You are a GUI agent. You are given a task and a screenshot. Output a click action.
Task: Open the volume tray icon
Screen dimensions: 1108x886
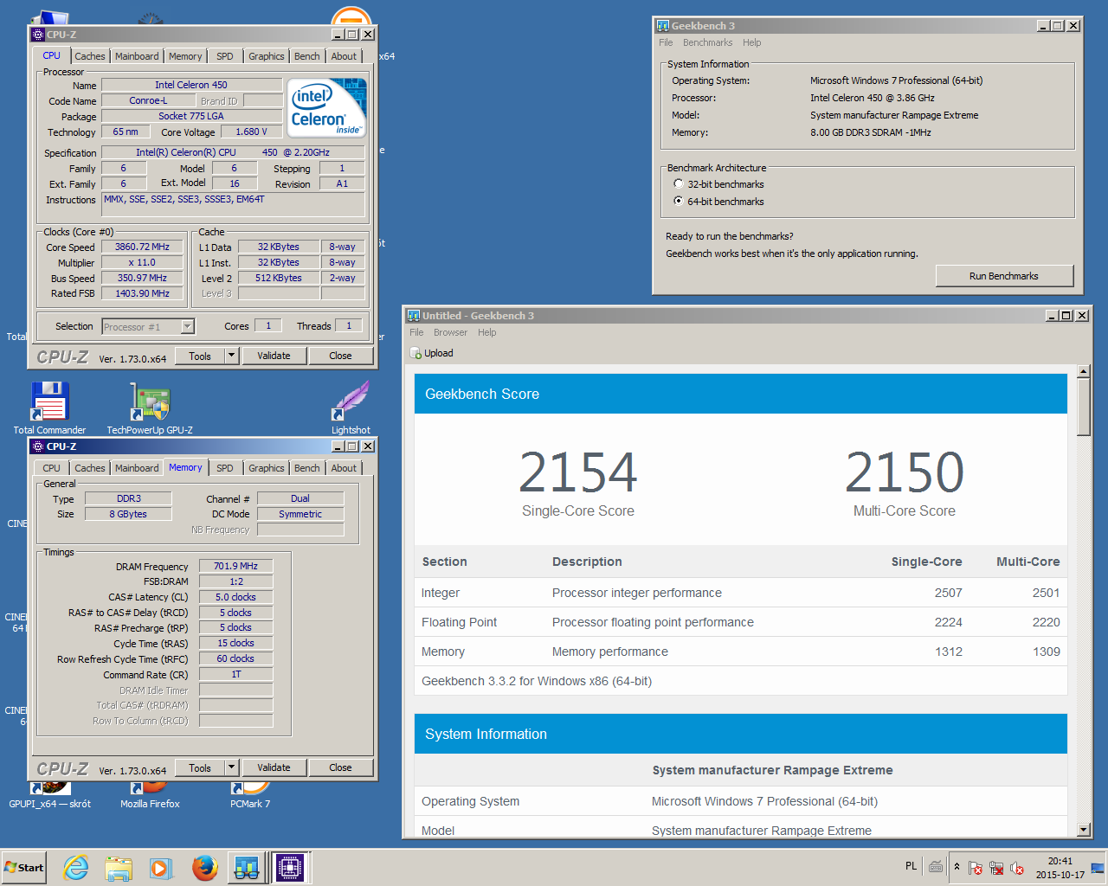(x=1017, y=868)
